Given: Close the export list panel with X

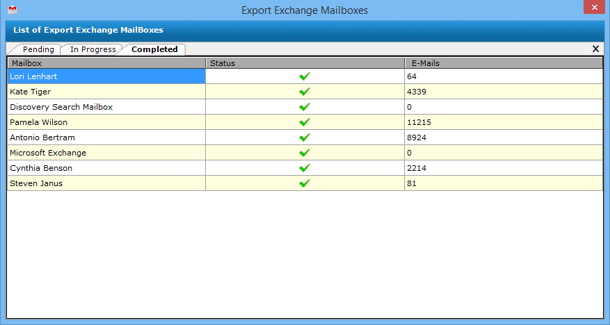Looking at the screenshot, I should tap(595, 49).
